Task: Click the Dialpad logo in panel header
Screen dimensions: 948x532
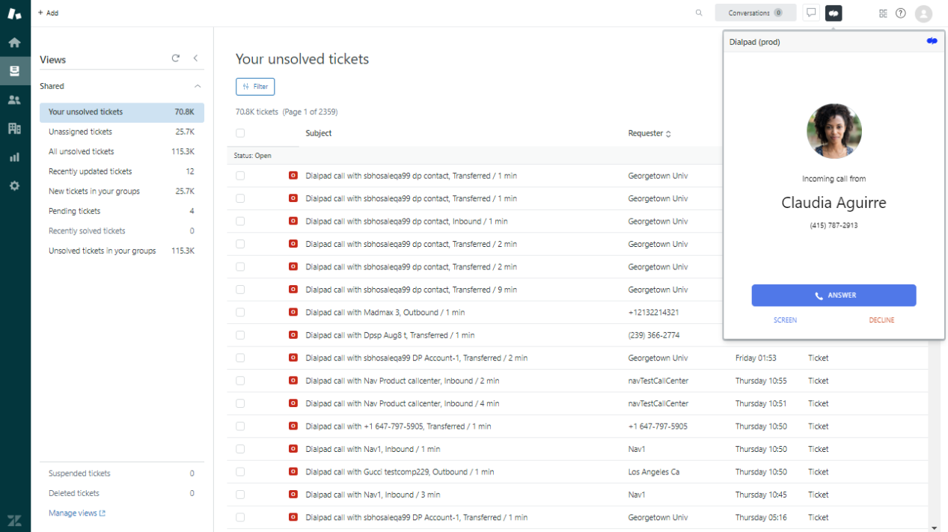Action: (932, 41)
